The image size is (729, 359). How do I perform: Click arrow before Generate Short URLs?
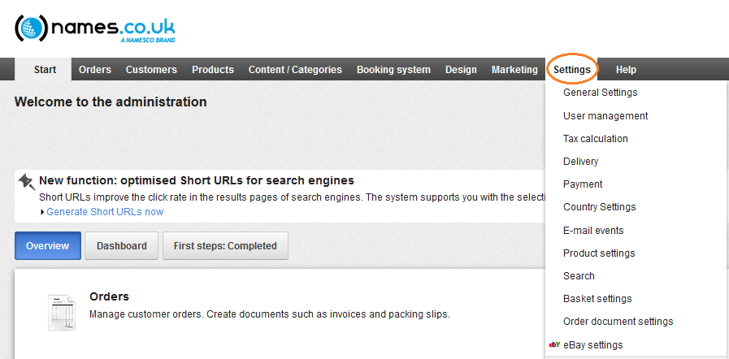point(43,212)
